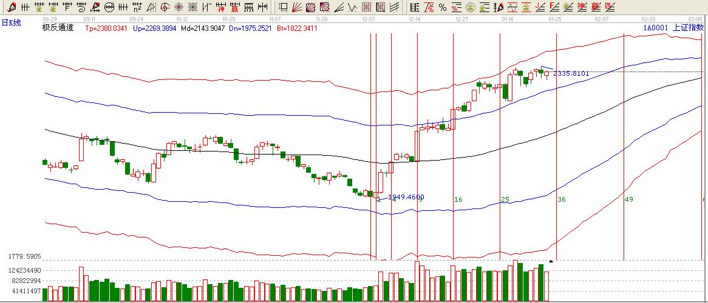Select the n² grid line tool icon

pyautogui.click(x=137, y=8)
